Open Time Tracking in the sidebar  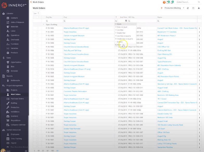[x=16, y=139]
